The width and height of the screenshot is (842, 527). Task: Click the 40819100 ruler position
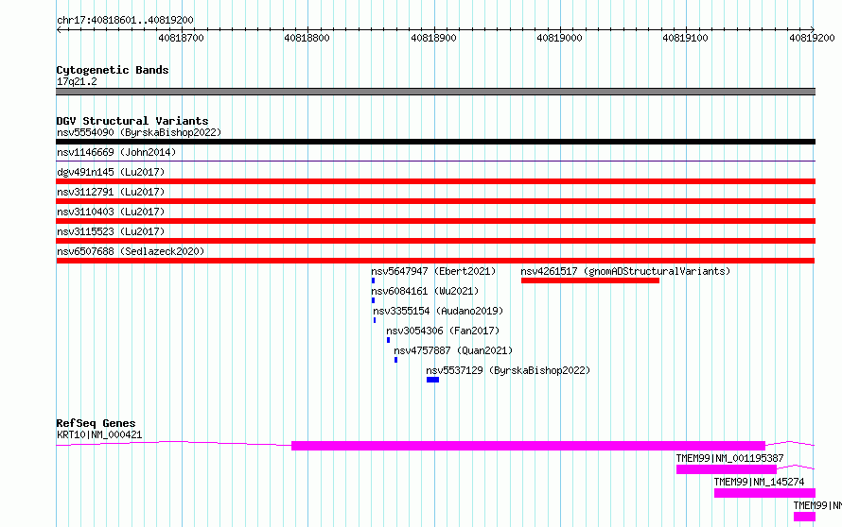click(x=685, y=38)
